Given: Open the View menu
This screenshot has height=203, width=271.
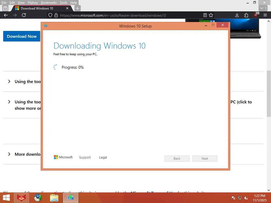Looking at the screenshot, I should tap(21, 3).
